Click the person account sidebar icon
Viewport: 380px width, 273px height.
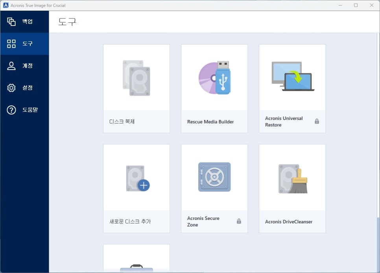pos(11,66)
